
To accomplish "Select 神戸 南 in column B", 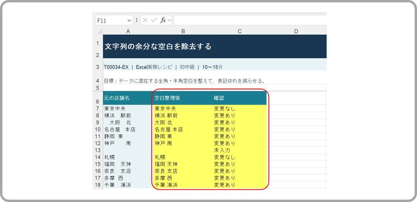I will pyautogui.click(x=183, y=143).
